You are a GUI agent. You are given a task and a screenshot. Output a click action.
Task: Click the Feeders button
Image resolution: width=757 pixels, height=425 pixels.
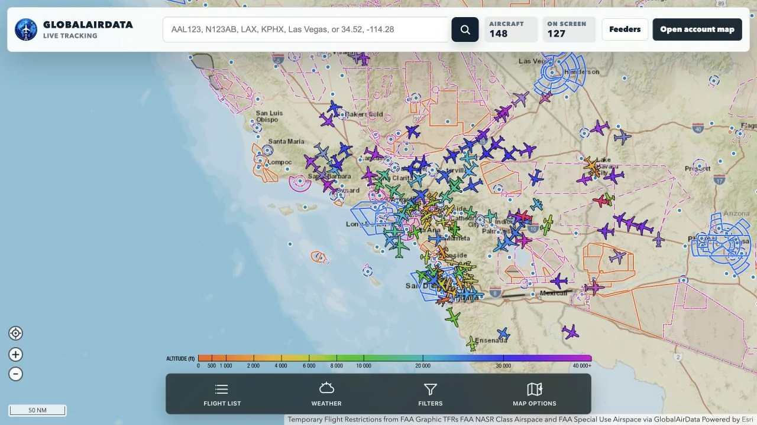[x=625, y=30]
